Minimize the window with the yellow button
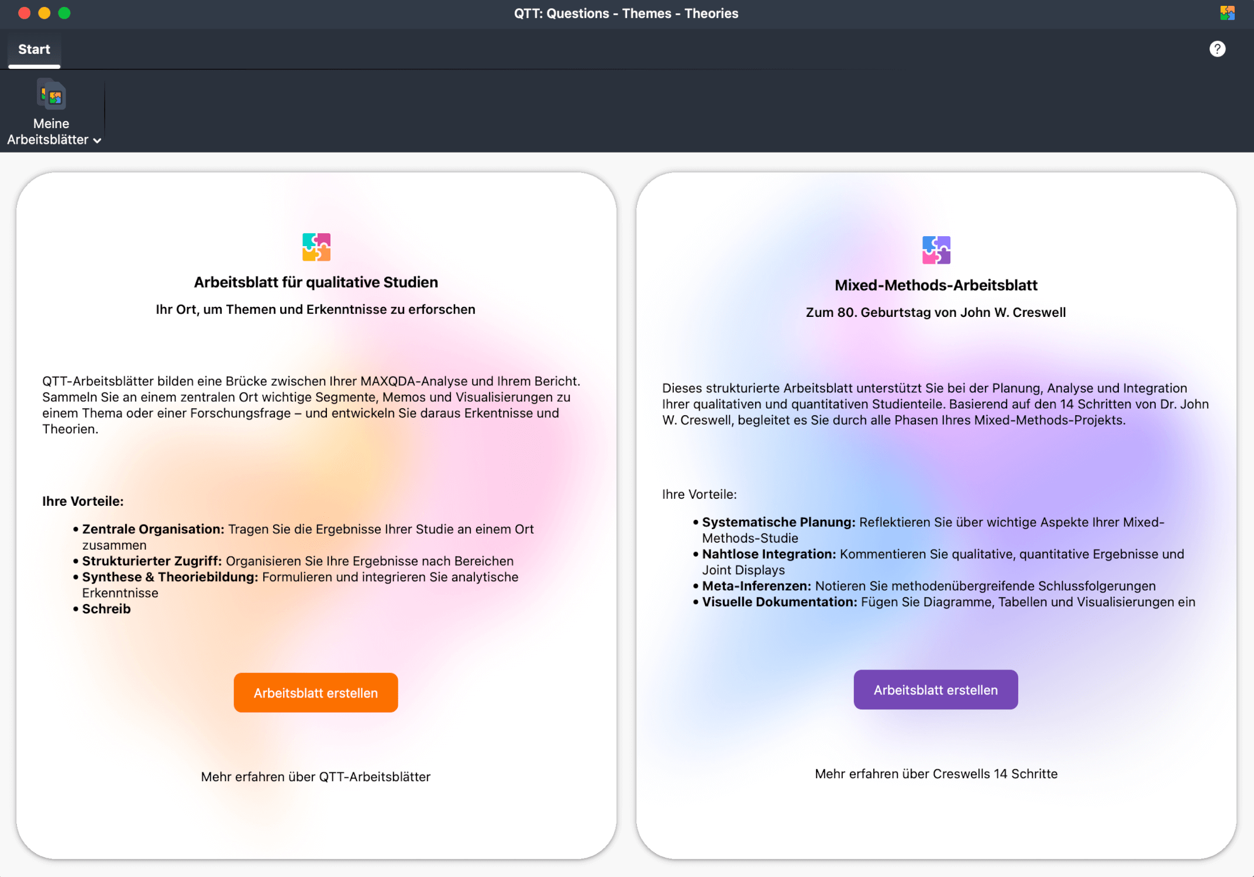Screen dimensions: 1254x877 point(44,13)
